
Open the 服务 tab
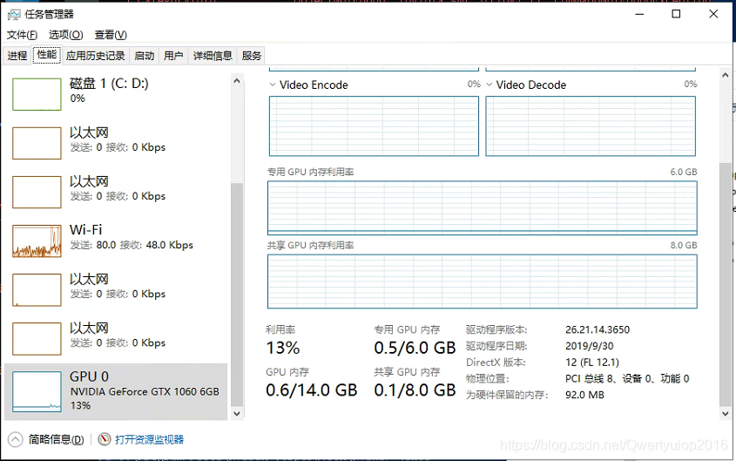251,56
